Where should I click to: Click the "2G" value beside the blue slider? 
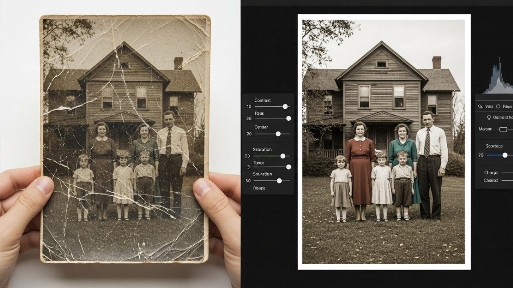481,155
